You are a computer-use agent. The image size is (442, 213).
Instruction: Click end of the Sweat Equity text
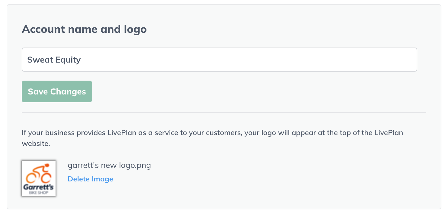tap(80, 59)
